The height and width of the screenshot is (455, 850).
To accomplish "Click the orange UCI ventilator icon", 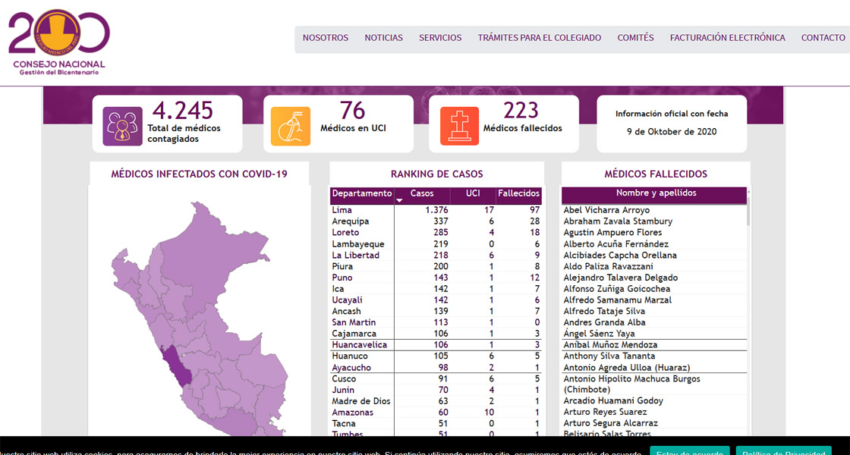I will click(x=291, y=126).
